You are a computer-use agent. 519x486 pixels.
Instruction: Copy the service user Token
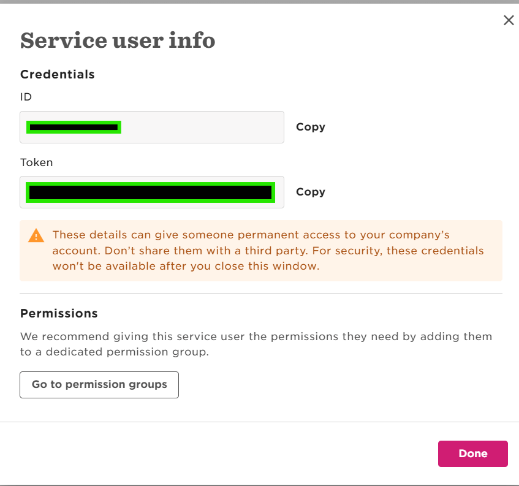point(311,192)
